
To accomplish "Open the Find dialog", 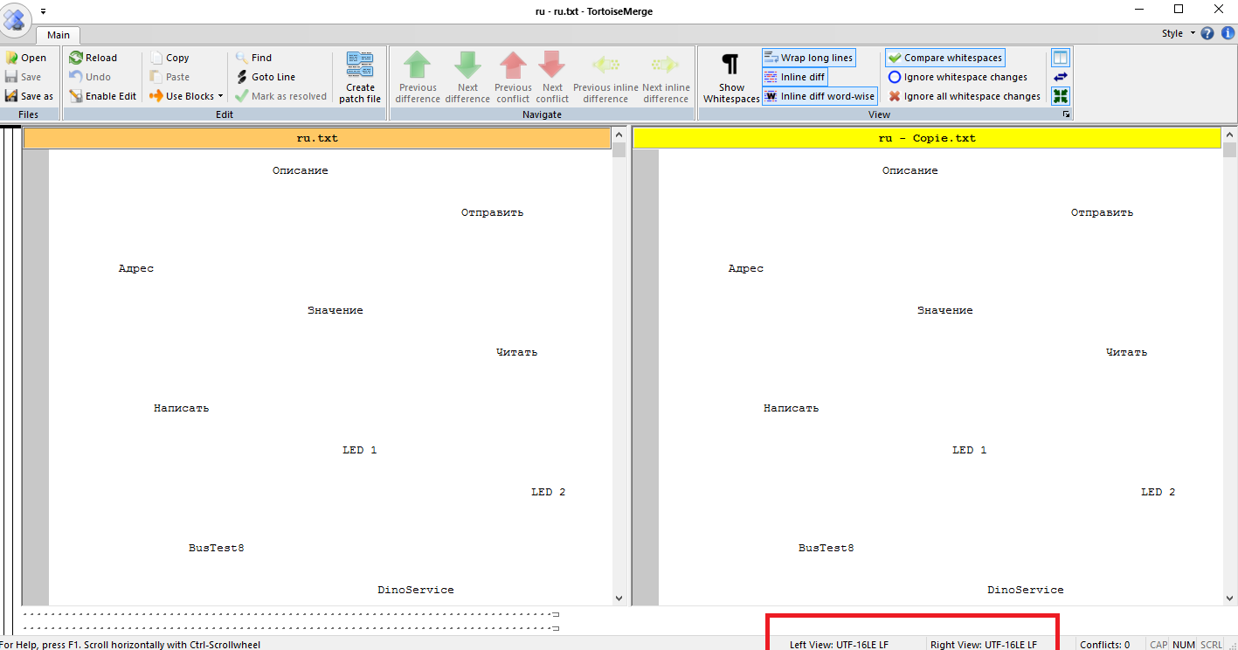I will [x=253, y=58].
